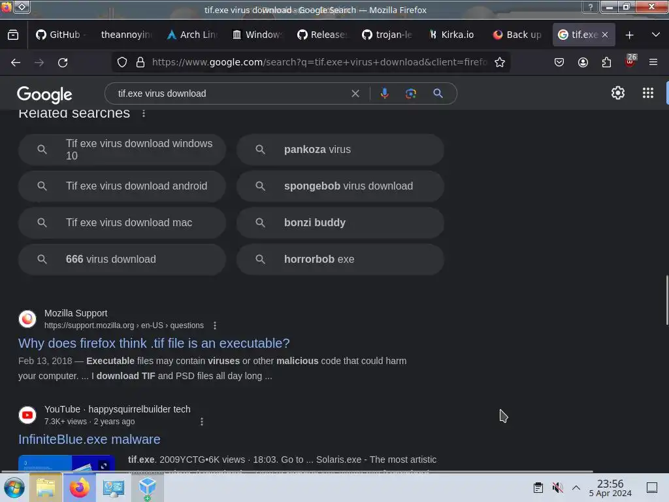This screenshot has width=669, height=502.
Task: Switch to the theannoyin tab
Action: (126, 35)
